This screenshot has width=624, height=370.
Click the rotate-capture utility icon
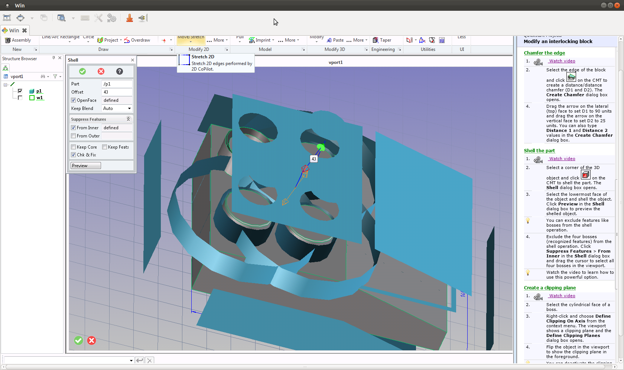tap(432, 40)
